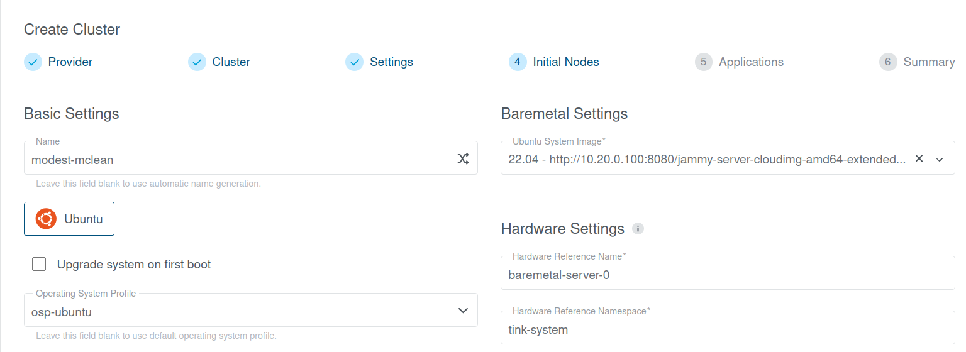Expand the Operating System Profile dropdown
This screenshot has height=352, width=966.
tap(463, 311)
